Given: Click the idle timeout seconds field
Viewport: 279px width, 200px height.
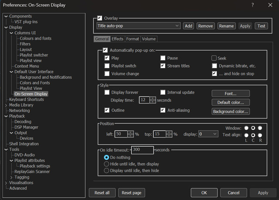Looking at the screenshot, I should (143, 150).
